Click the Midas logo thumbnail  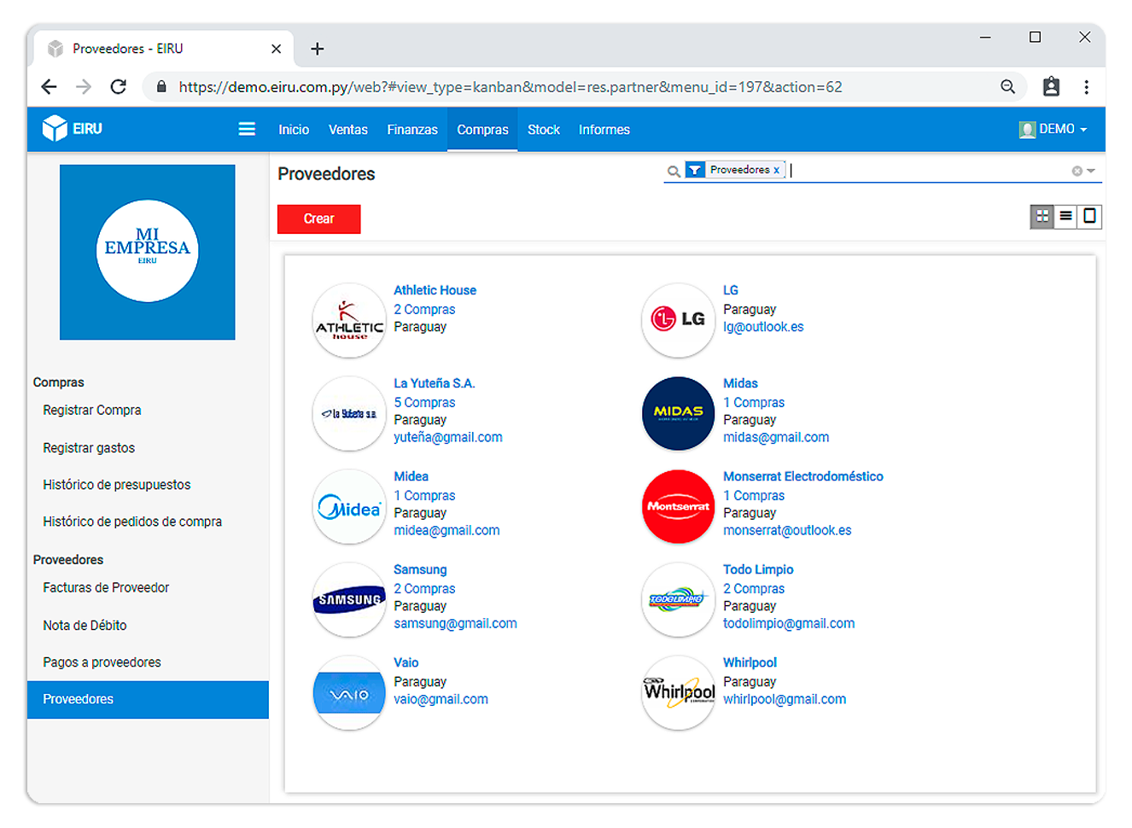(x=679, y=413)
